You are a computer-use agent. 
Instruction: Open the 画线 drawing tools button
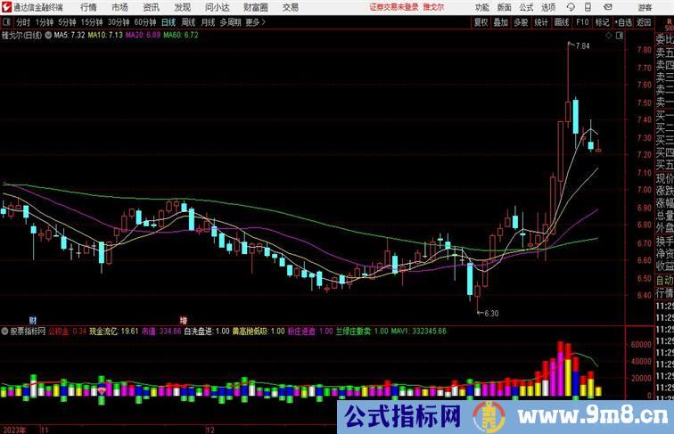[x=562, y=21]
